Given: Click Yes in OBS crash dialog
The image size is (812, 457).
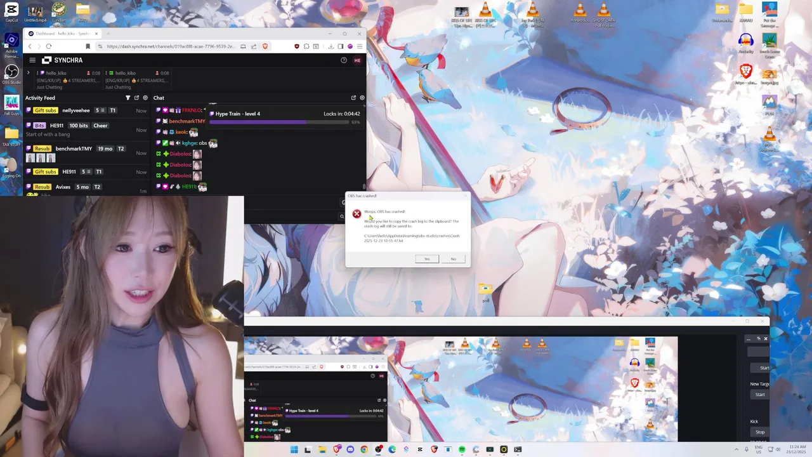Looking at the screenshot, I should click(427, 259).
